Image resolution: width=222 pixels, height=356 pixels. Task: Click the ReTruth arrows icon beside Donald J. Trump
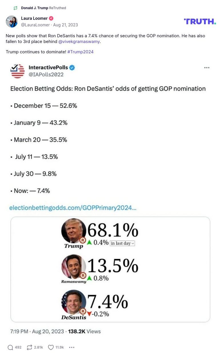tap(15, 8)
